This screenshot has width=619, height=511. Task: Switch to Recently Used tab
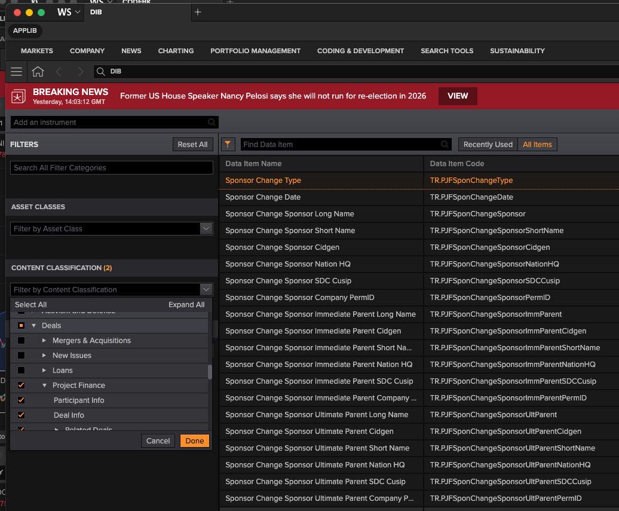pos(488,145)
